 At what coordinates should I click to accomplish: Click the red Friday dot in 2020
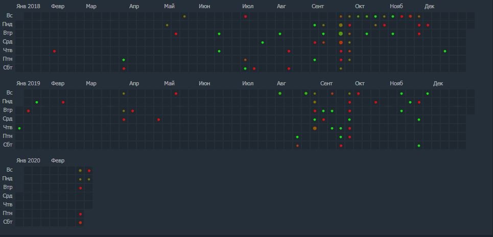pyautogui.click(x=80, y=214)
